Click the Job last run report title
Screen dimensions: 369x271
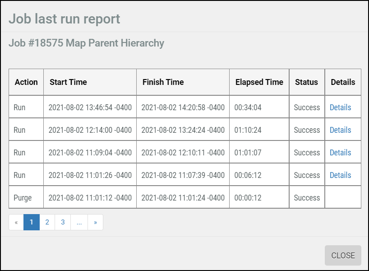pos(65,19)
